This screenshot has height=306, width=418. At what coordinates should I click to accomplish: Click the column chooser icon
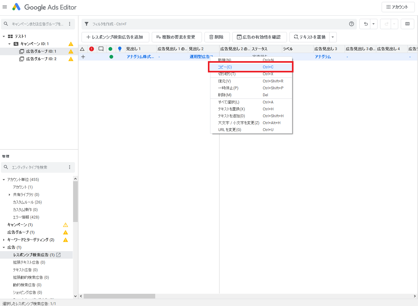click(x=407, y=24)
